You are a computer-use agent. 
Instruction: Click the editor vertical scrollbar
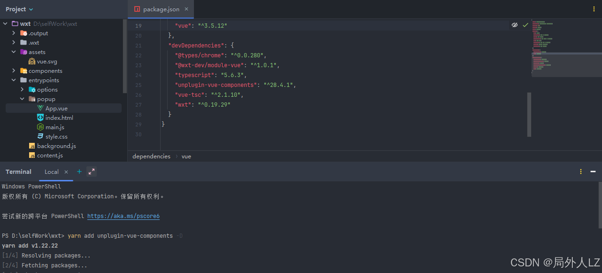point(529,114)
